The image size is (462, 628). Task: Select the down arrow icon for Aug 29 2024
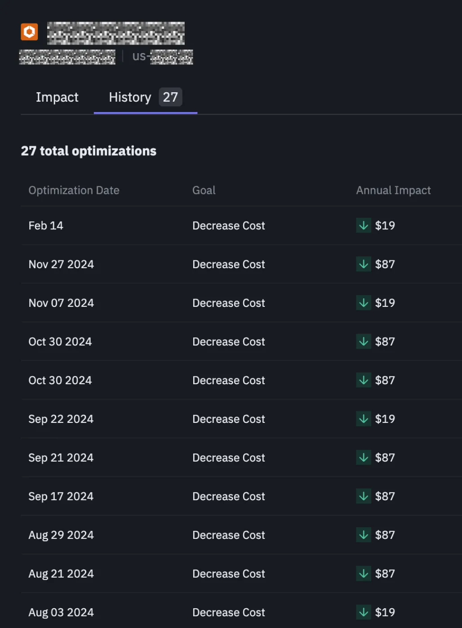(363, 534)
